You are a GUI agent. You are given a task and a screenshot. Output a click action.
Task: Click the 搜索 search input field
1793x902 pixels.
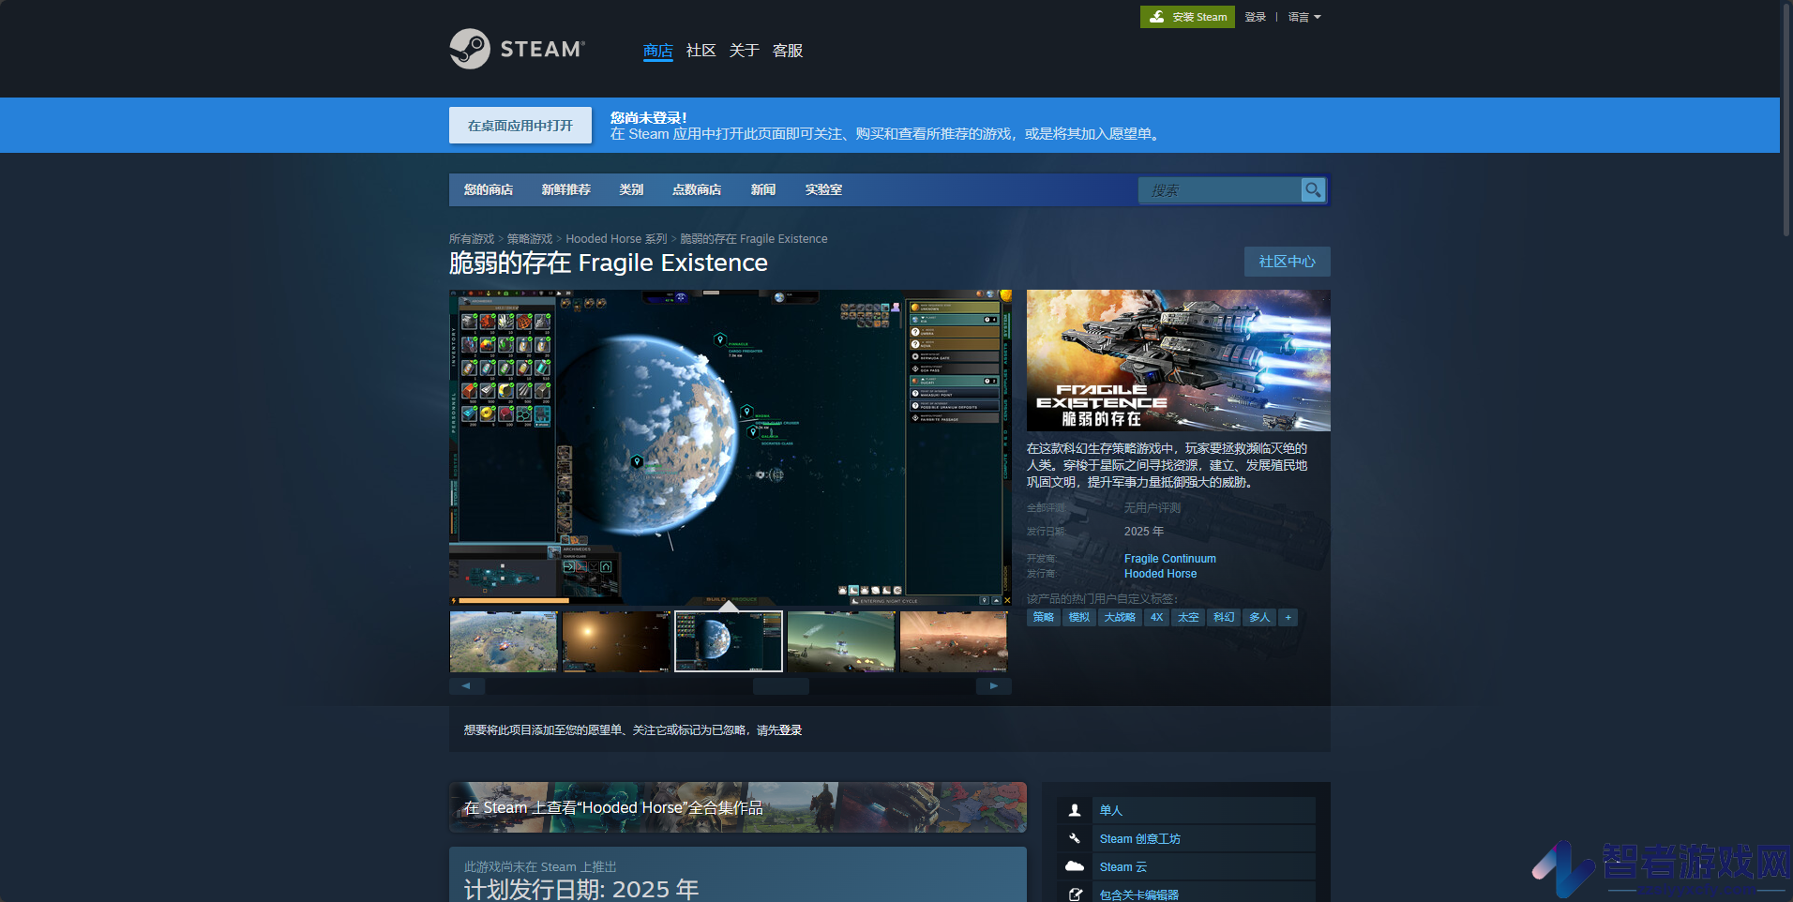pos(1220,189)
